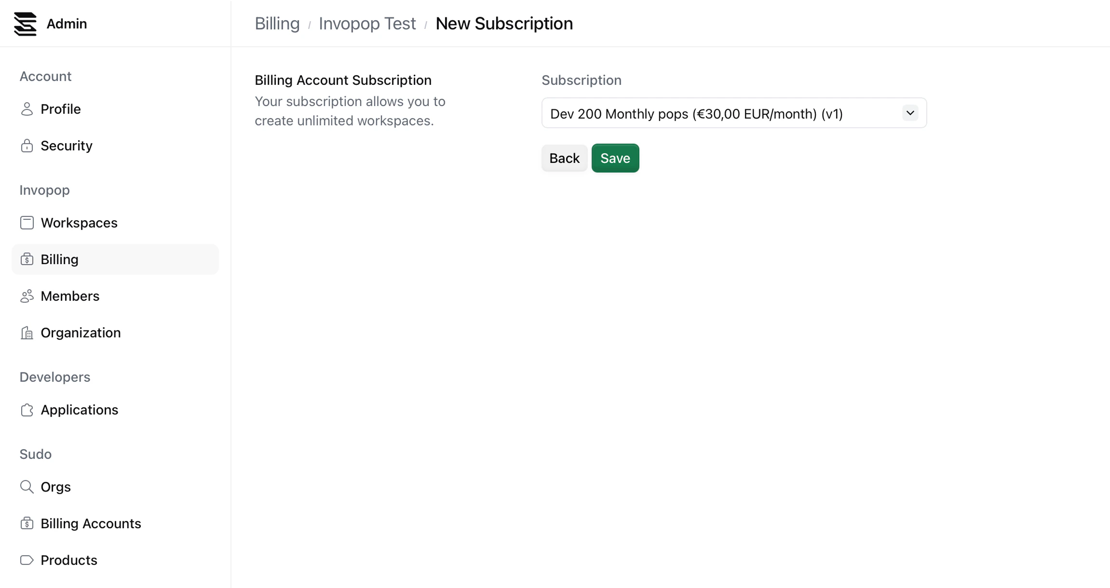1110x588 pixels.
Task: Click the Invopop logo icon
Action: pyautogui.click(x=25, y=24)
